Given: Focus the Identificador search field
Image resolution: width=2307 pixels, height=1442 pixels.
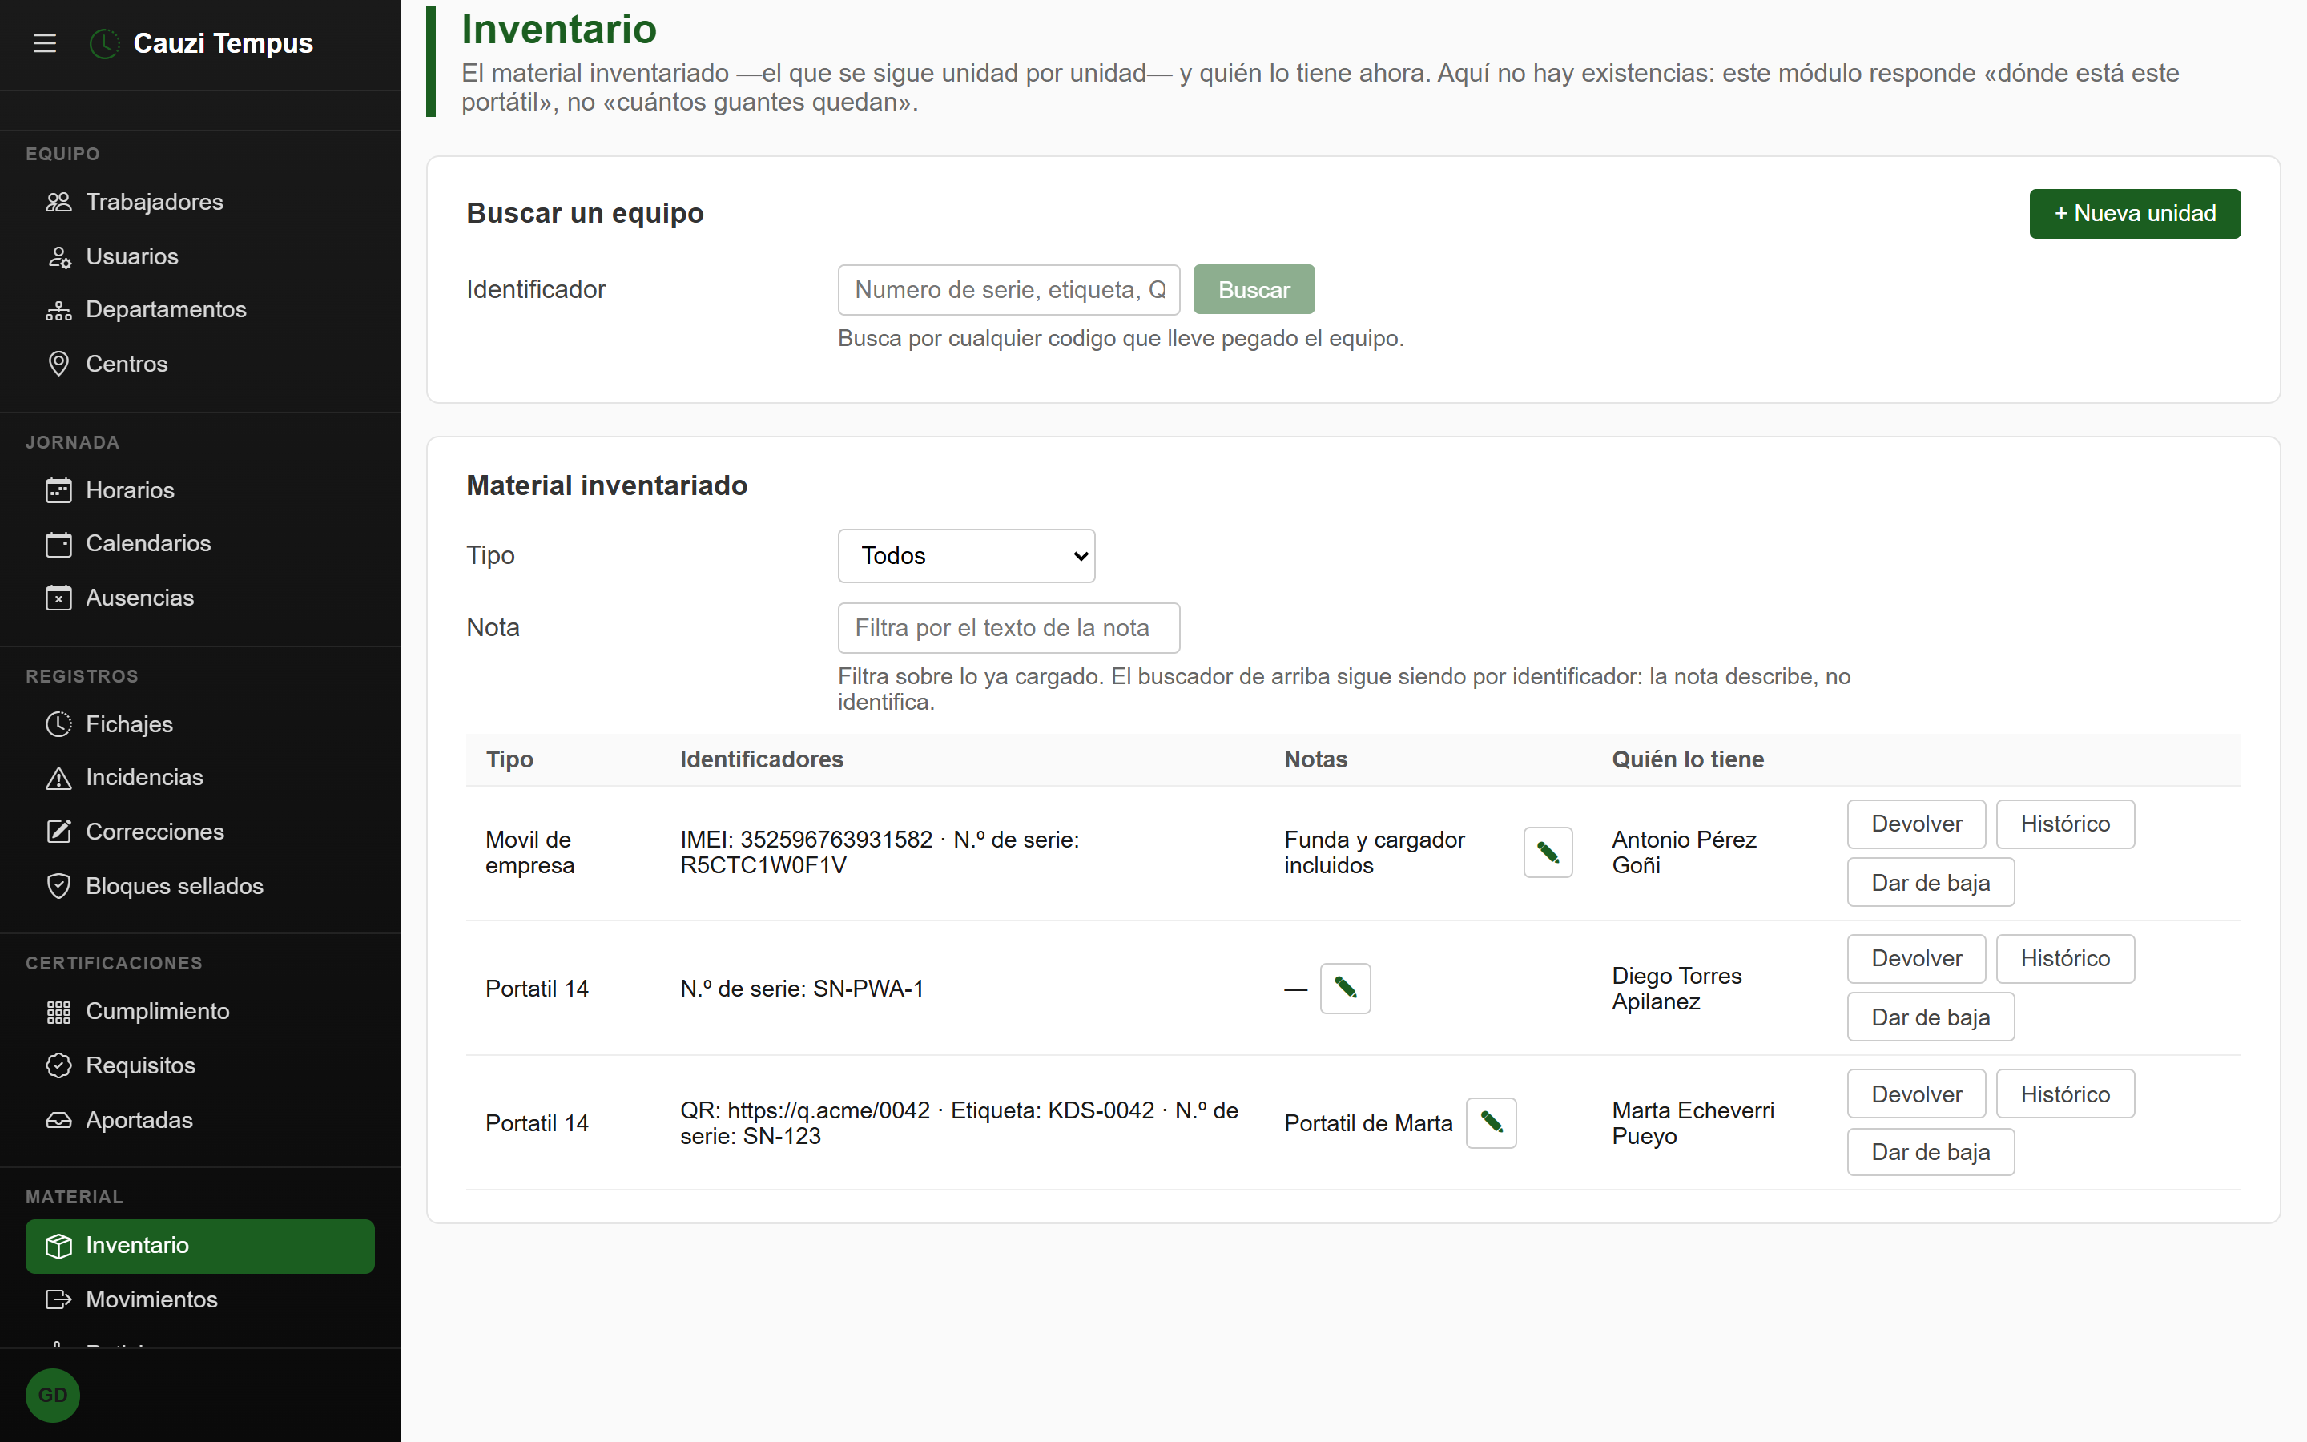Looking at the screenshot, I should 1009,290.
